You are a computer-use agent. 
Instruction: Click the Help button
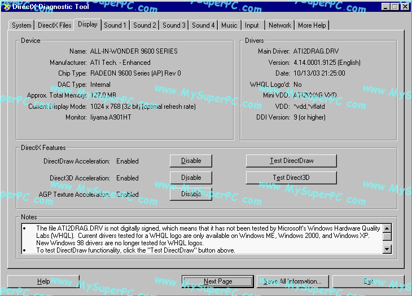click(x=43, y=281)
